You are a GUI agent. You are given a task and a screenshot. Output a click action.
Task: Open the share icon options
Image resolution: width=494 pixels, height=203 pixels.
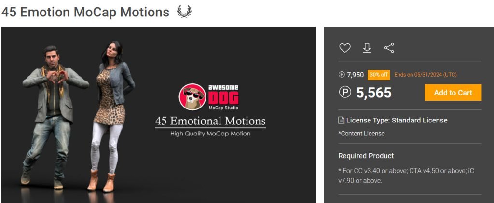[x=389, y=48]
